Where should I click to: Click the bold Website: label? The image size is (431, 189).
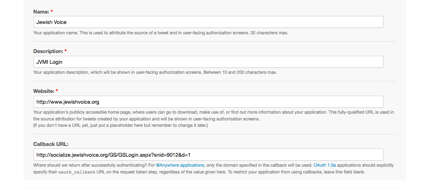pos(44,91)
